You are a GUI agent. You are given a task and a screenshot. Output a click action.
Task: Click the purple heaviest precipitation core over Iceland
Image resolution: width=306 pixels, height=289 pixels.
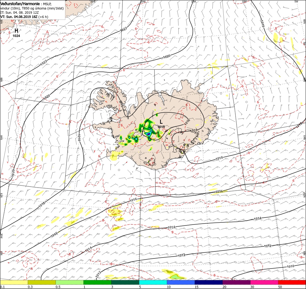pyautogui.click(x=148, y=134)
